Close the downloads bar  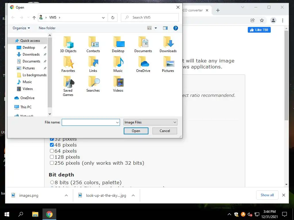283,195
